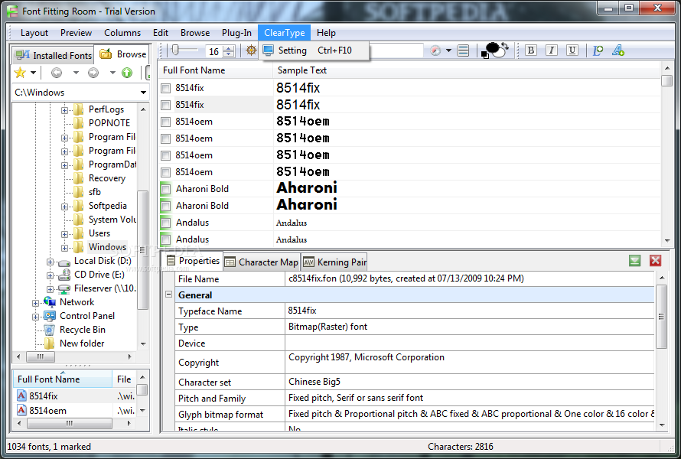Click the font size field showing 16
Viewport: 681px width, 459px height.
click(213, 52)
